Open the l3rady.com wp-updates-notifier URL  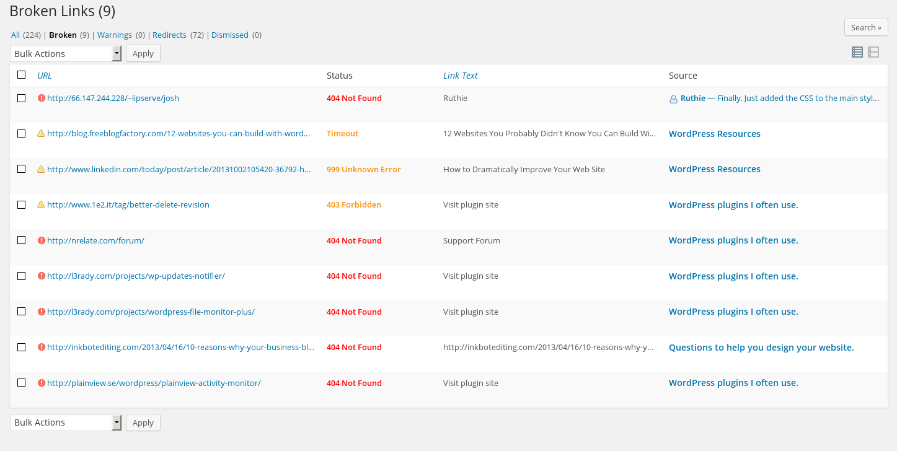coord(136,276)
